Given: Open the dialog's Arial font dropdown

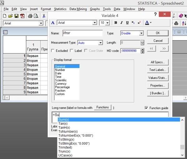Looking at the screenshot, I should (95, 23).
